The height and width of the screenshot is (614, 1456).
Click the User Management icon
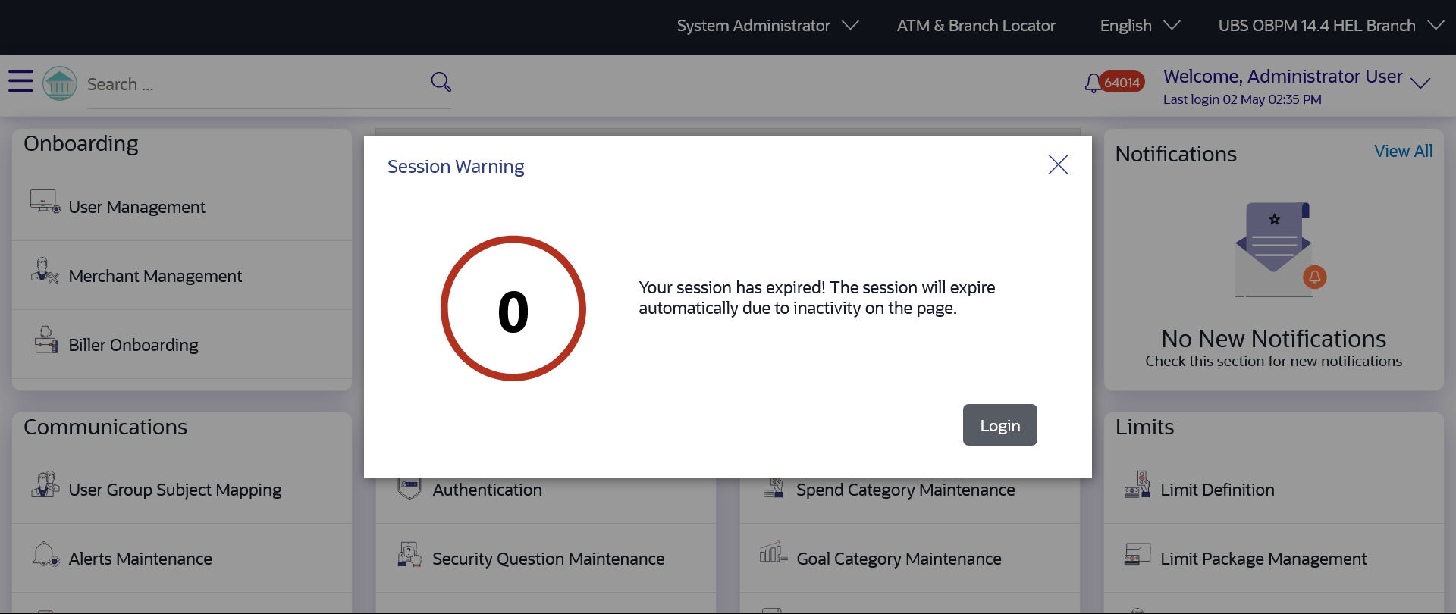(45, 202)
